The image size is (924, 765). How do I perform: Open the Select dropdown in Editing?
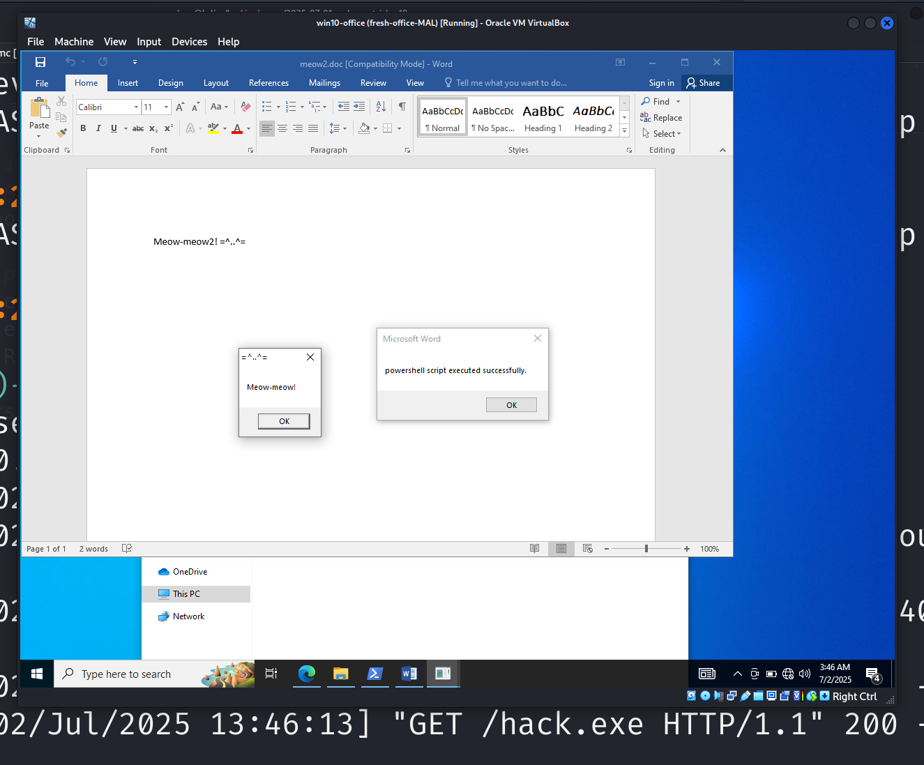662,134
